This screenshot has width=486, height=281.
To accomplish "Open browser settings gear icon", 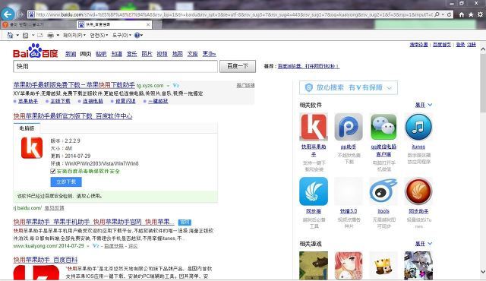I will click(480, 14).
